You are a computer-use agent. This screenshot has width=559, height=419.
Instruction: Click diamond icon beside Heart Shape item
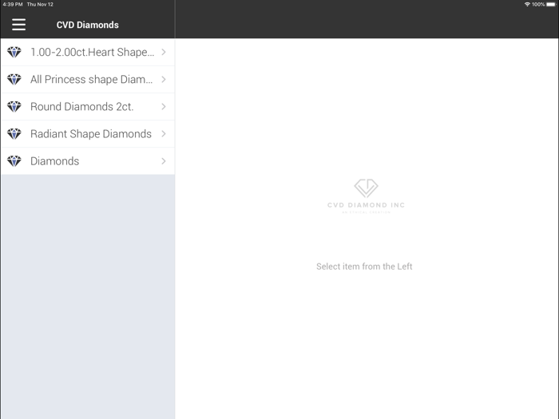click(x=14, y=52)
